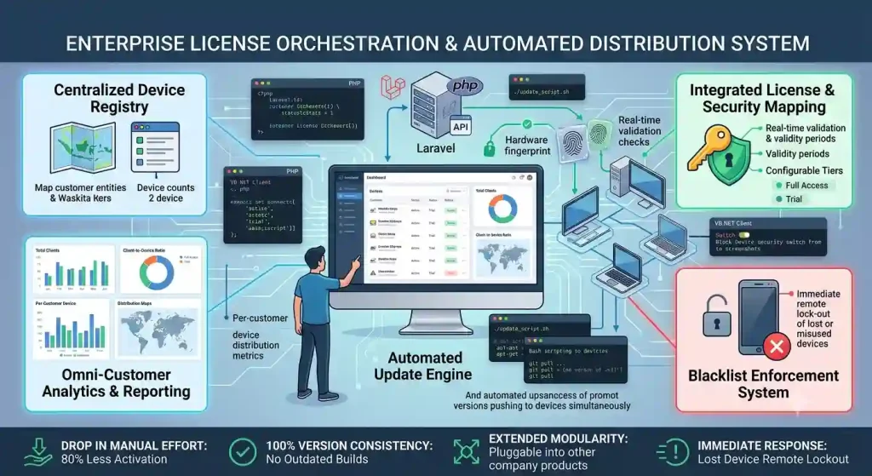Click 'Lost Device Remote Lockout' footer text

click(773, 459)
